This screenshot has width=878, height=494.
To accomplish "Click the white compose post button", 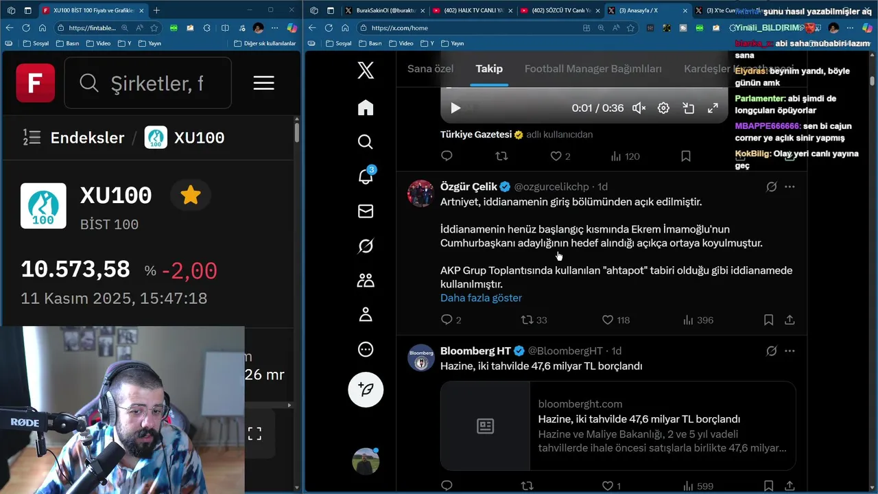I will tap(366, 390).
